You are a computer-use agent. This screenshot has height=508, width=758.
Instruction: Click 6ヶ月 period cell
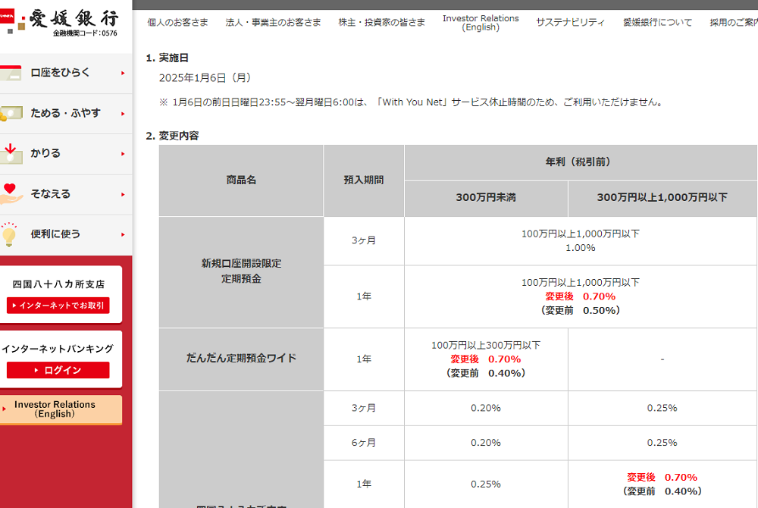(x=364, y=443)
